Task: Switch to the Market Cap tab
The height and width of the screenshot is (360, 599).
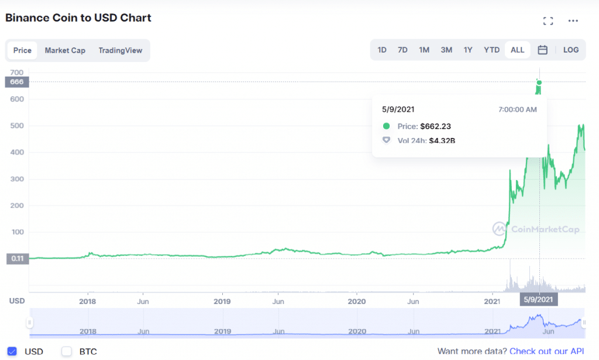Action: 65,50
